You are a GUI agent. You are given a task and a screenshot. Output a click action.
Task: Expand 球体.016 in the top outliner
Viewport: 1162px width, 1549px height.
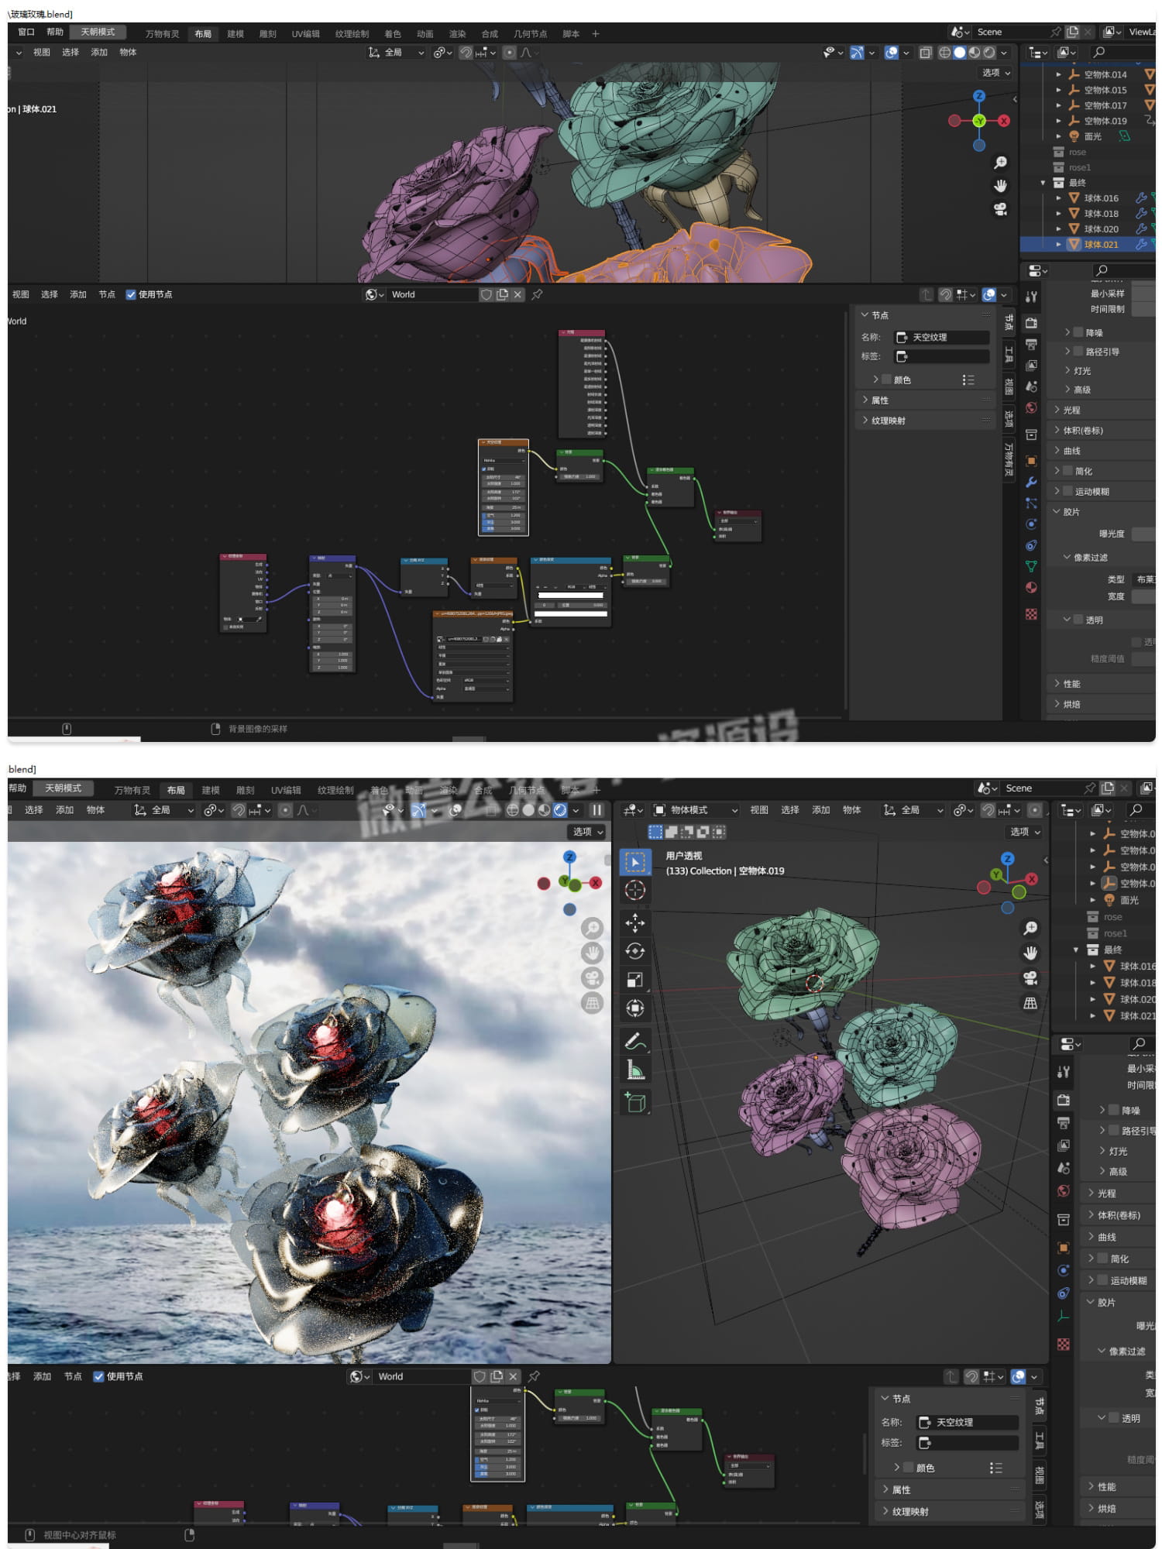pos(1059,198)
